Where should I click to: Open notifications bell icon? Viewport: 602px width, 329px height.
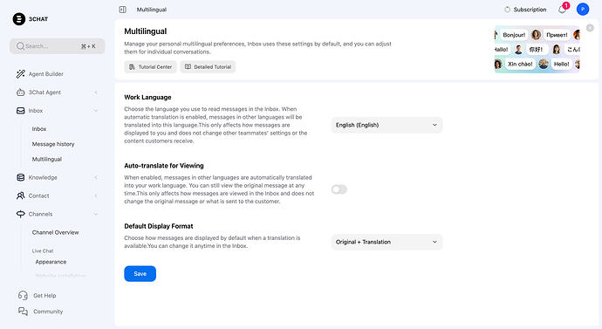pos(562,10)
